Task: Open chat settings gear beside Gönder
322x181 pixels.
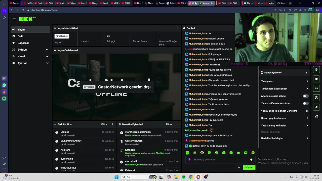Action: pyautogui.click(x=239, y=167)
